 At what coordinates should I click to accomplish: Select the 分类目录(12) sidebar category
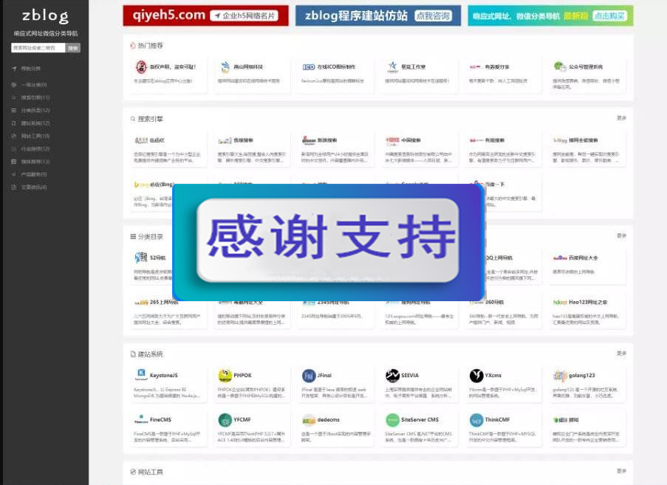[x=35, y=110]
